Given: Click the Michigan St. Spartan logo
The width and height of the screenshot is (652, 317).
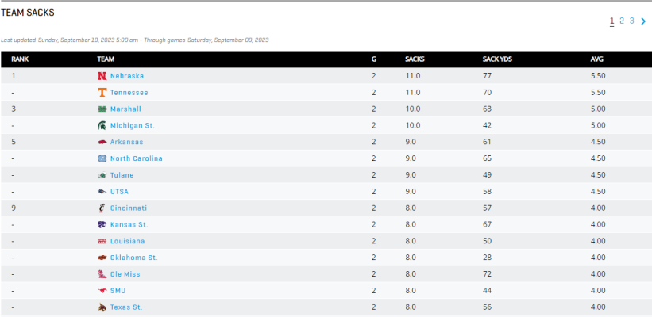Looking at the screenshot, I should (x=102, y=125).
